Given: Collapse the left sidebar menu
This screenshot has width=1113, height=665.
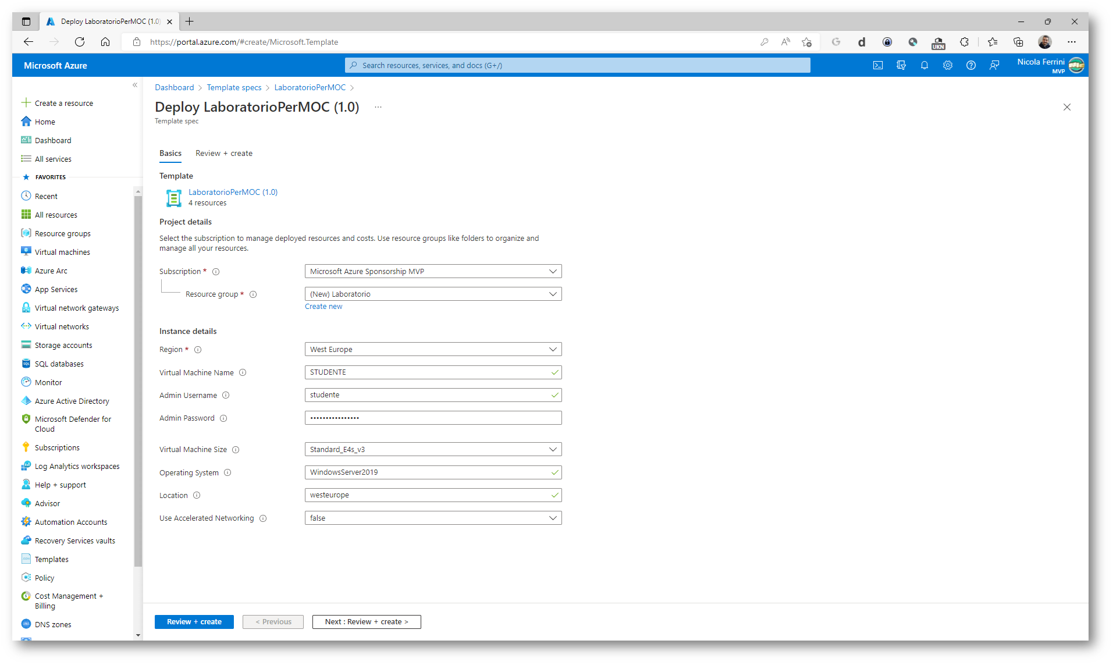Looking at the screenshot, I should click(x=135, y=85).
